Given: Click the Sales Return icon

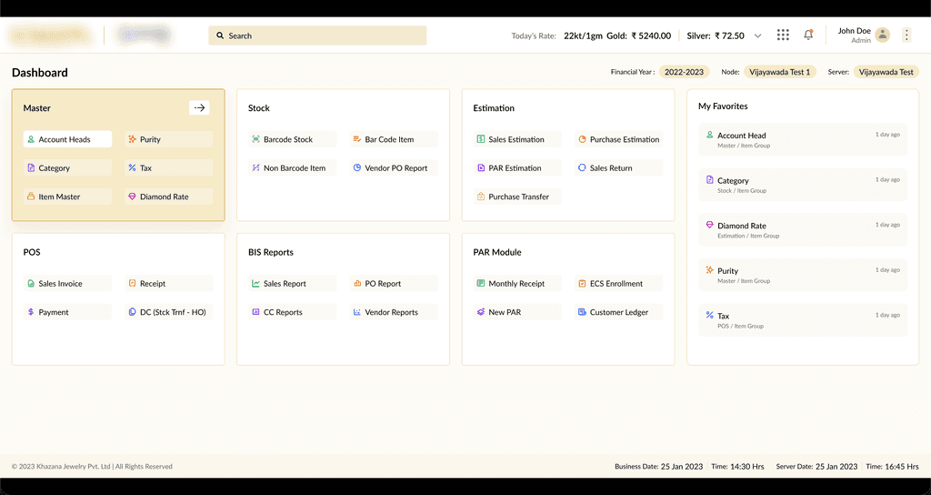Looking at the screenshot, I should coord(582,167).
